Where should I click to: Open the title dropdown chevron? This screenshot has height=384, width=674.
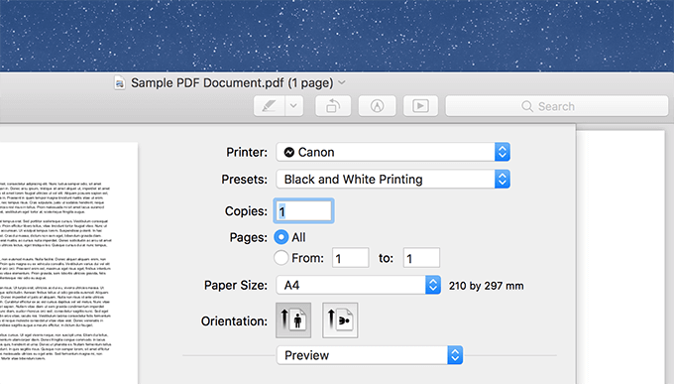(342, 82)
